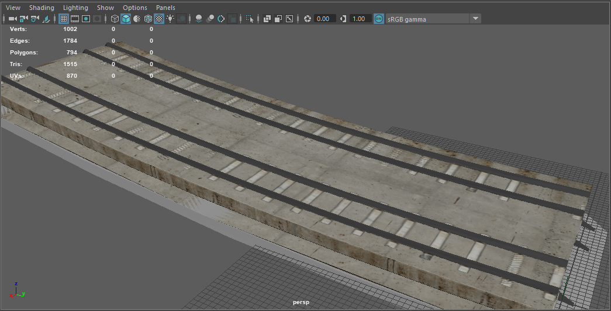The height and width of the screenshot is (311, 611).
Task: Toggle the Resolution Gate display
Action: click(86, 19)
